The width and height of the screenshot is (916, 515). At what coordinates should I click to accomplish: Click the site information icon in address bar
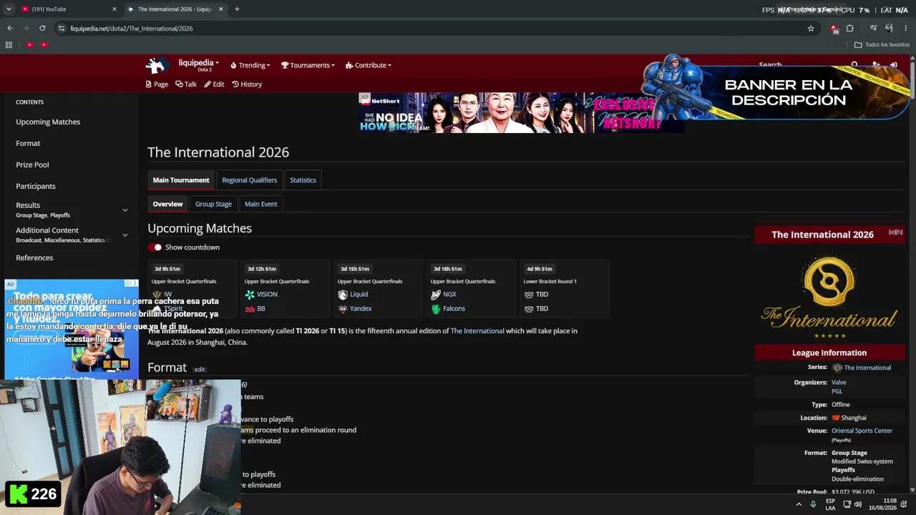click(x=62, y=29)
